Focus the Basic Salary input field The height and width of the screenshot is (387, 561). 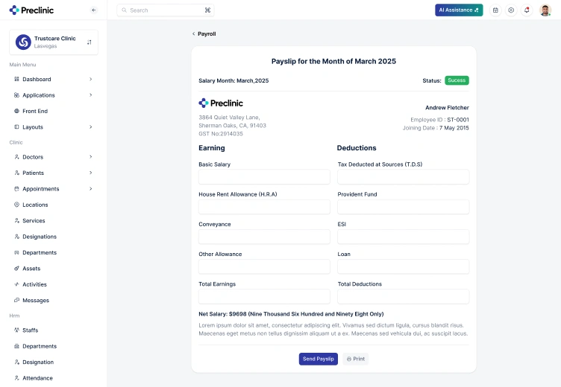click(264, 176)
